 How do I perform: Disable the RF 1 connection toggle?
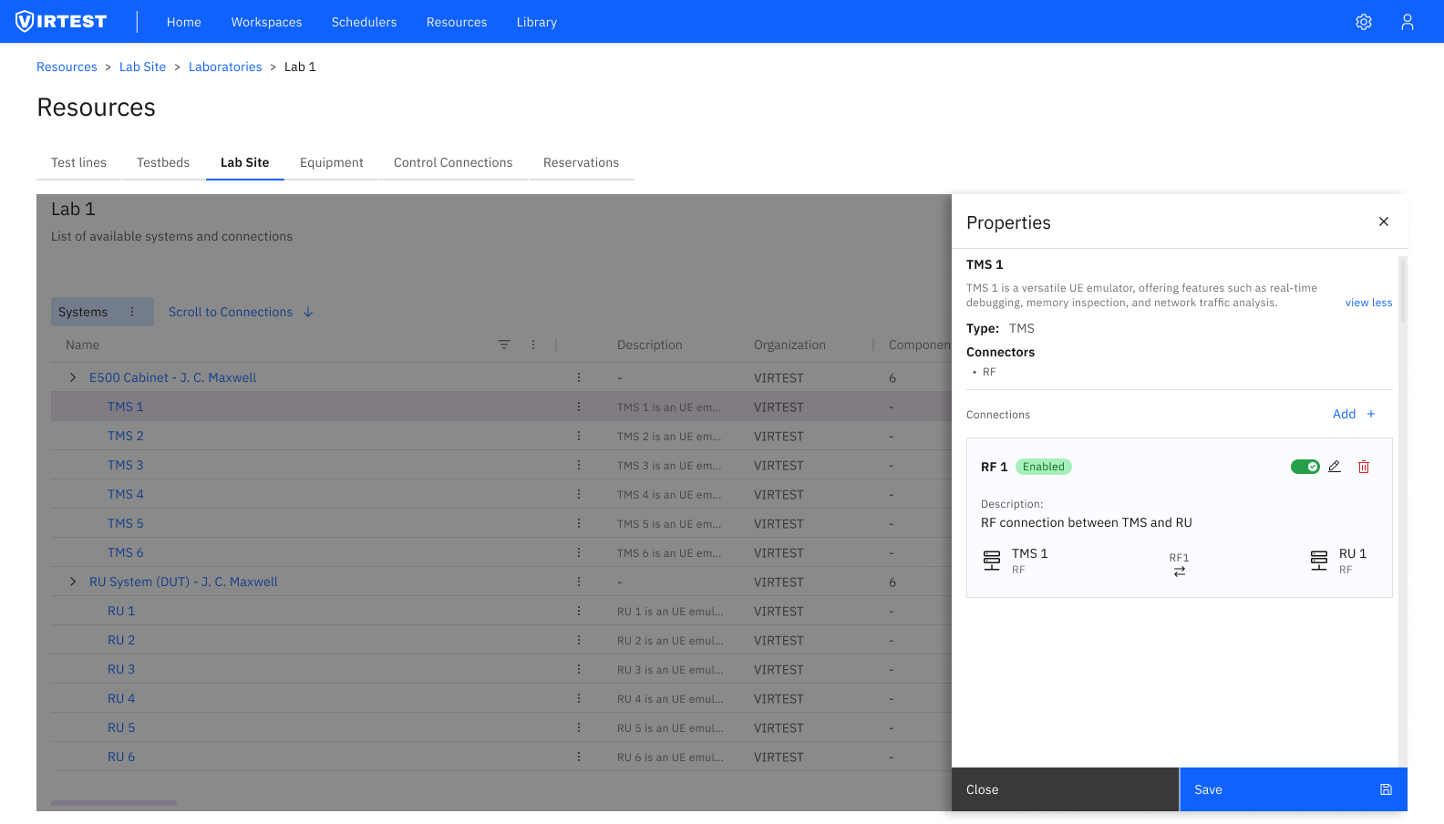pos(1305,467)
